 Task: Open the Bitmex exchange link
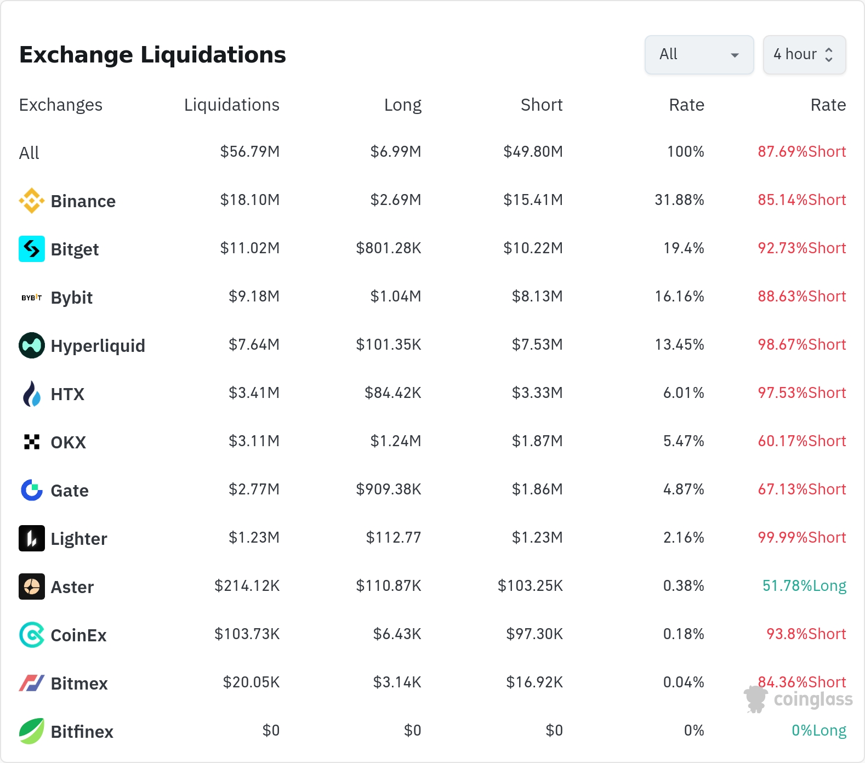click(x=79, y=684)
